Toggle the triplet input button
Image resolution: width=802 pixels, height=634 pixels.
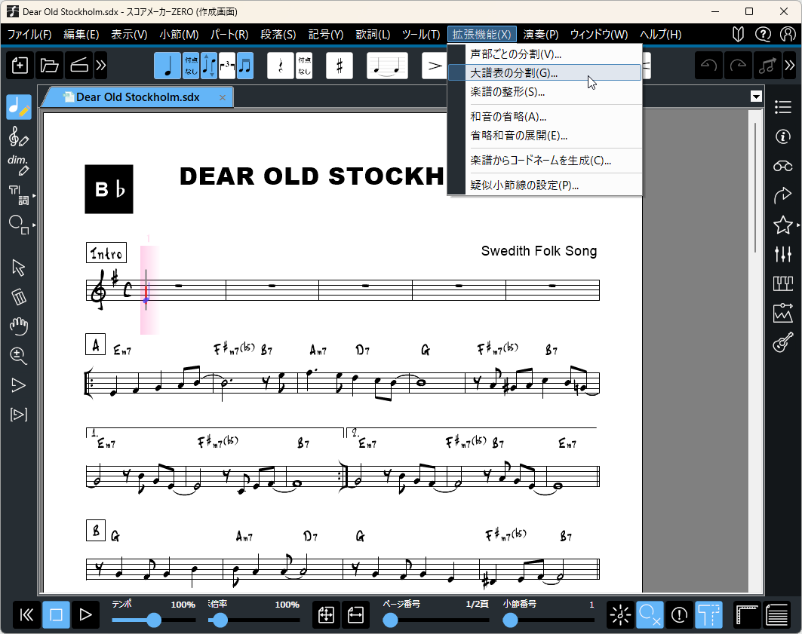(227, 66)
